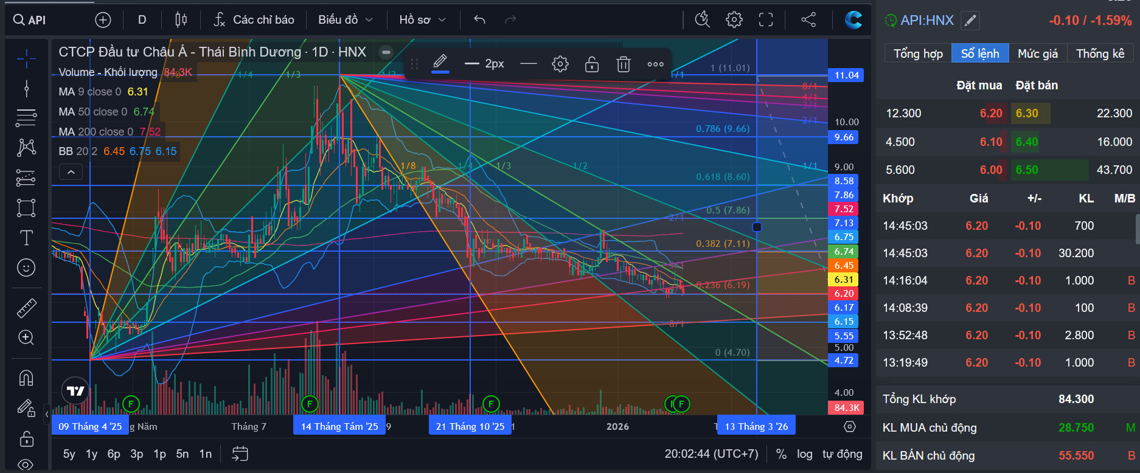Image resolution: width=1140 pixels, height=473 pixels.
Task: Select the ruler measure tool
Action: pyautogui.click(x=26, y=309)
